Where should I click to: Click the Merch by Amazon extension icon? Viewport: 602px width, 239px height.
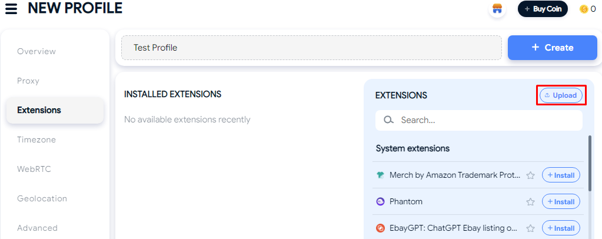381,175
